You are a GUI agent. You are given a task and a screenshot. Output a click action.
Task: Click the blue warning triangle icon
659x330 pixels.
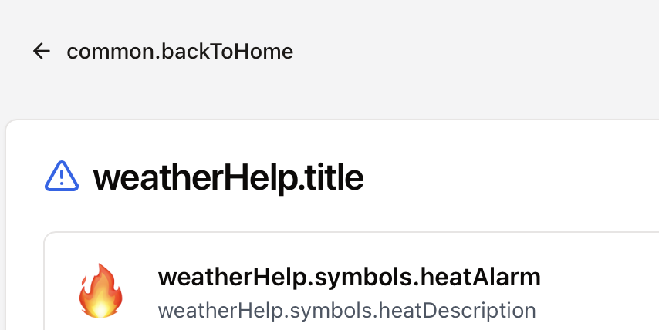pyautogui.click(x=62, y=177)
